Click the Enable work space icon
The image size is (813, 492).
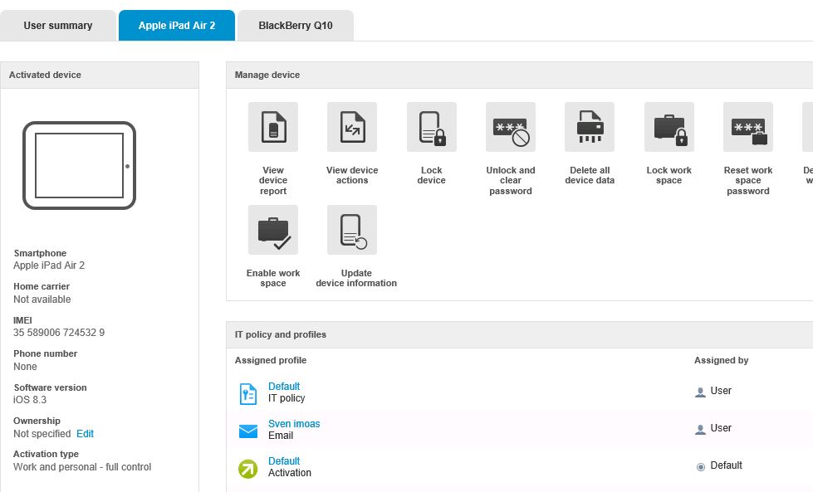pyautogui.click(x=273, y=230)
